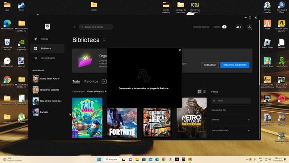Image resolution: width=289 pixels, height=163 pixels.
Task: Select the Instalados filter
Action: [219, 110]
